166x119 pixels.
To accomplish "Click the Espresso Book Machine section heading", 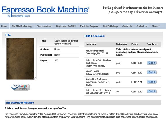I will tap(20, 102).
